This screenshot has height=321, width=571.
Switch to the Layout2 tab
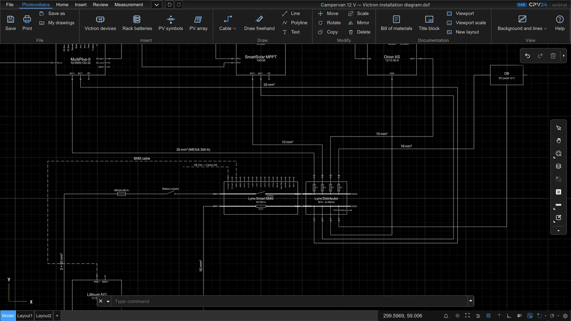click(x=44, y=316)
